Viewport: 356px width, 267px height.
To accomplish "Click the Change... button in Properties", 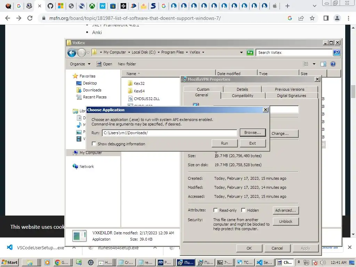I will [284, 133].
